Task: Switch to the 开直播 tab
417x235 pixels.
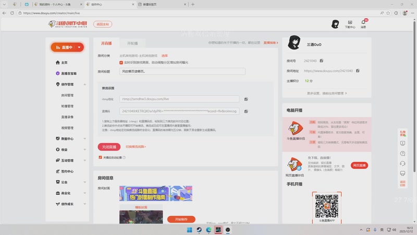Action: point(106,43)
